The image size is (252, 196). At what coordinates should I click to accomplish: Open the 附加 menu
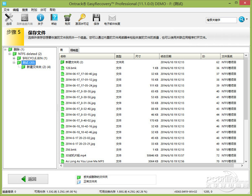tap(34, 10)
